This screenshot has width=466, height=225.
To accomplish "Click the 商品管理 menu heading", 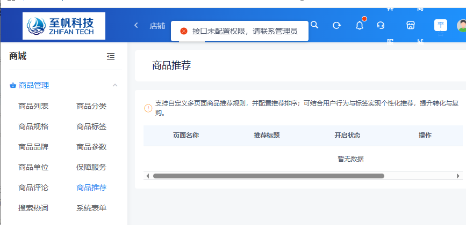I will click(34, 86).
